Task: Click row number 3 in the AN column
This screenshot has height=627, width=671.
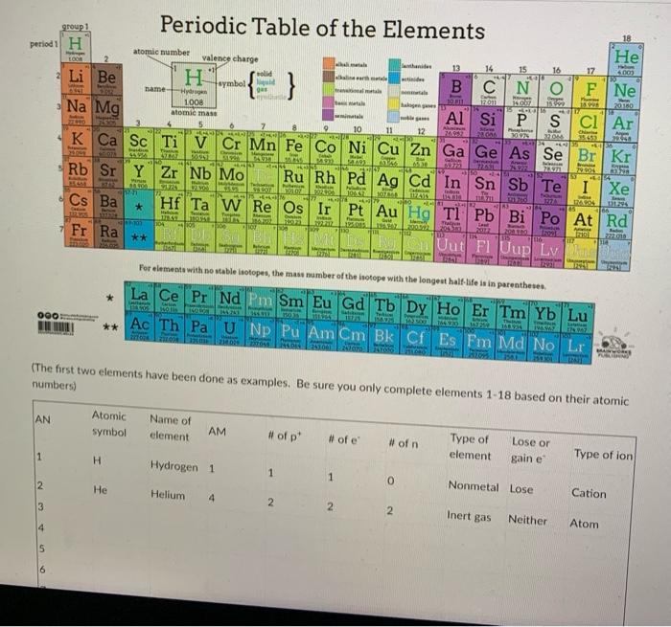Action: pos(40,507)
